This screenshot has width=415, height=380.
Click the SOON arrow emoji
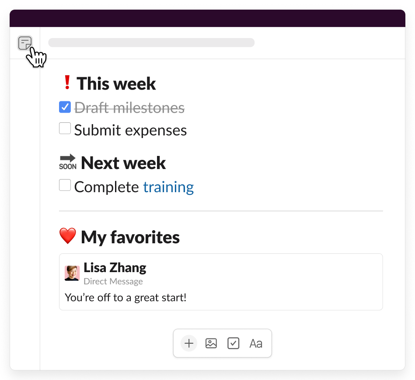68,162
